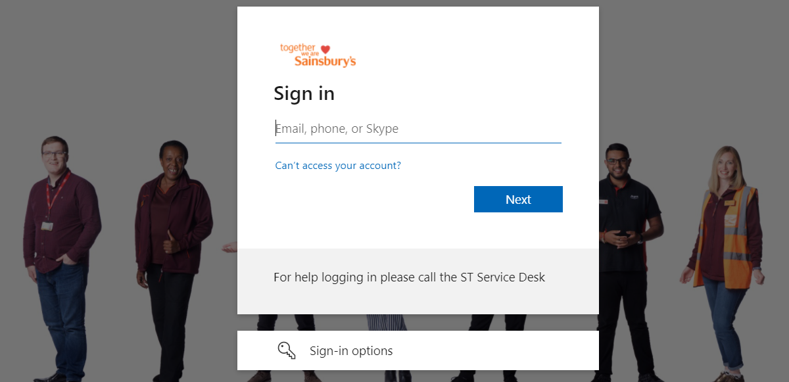The width and height of the screenshot is (789, 382).
Task: Click the Next button
Action: click(518, 199)
